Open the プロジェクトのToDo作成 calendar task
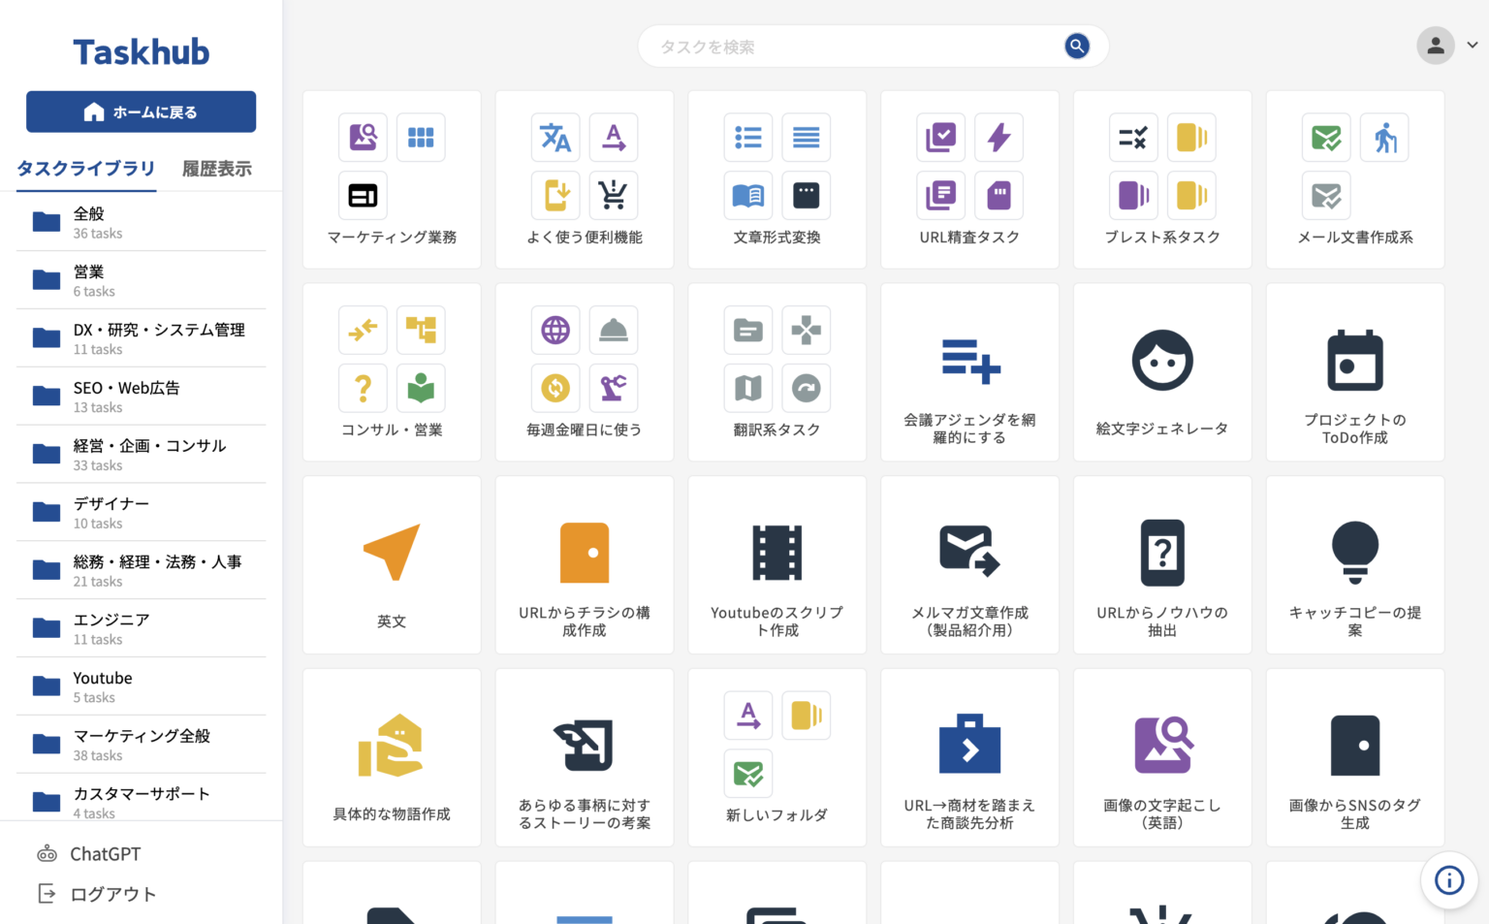This screenshot has height=924, width=1489. [x=1354, y=371]
